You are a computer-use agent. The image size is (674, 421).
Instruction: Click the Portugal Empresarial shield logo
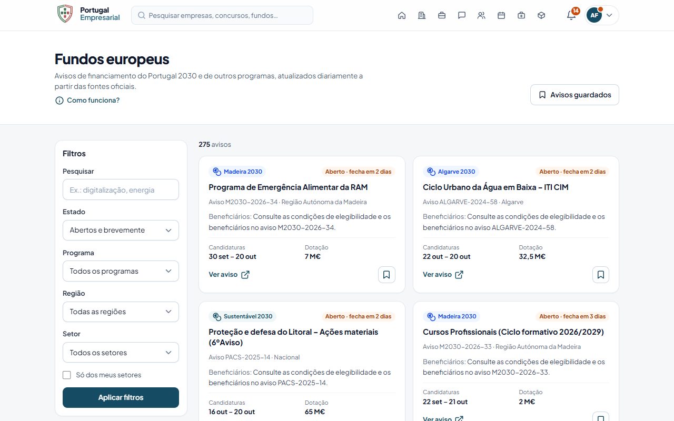pos(65,14)
